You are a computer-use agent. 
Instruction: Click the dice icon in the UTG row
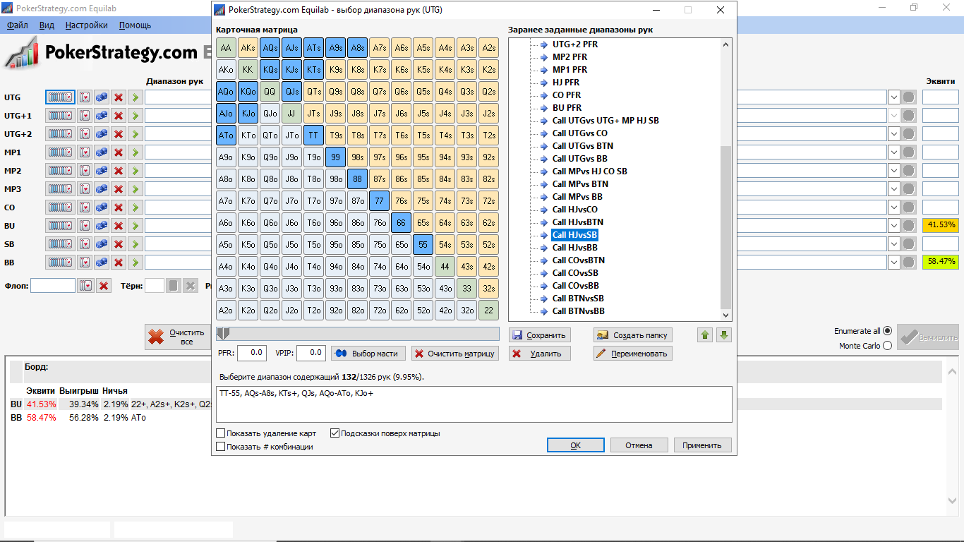point(102,97)
